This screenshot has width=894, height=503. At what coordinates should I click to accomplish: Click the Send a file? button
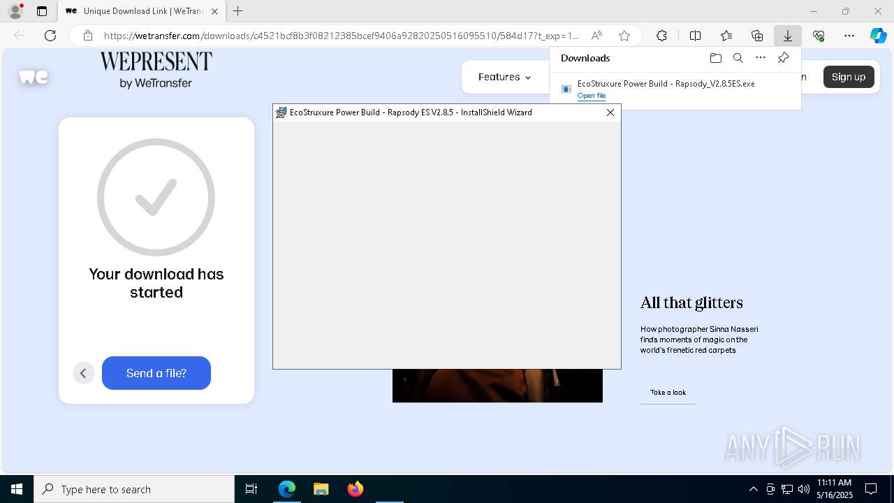pyautogui.click(x=156, y=373)
